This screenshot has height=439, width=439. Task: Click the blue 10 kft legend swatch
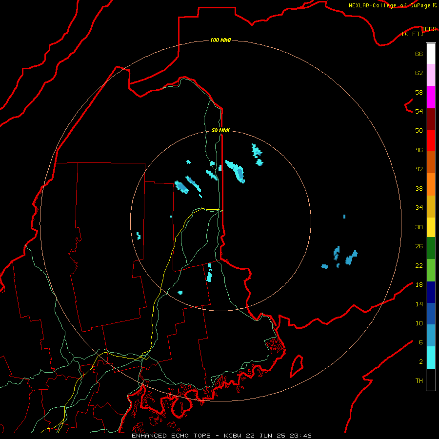(431, 314)
